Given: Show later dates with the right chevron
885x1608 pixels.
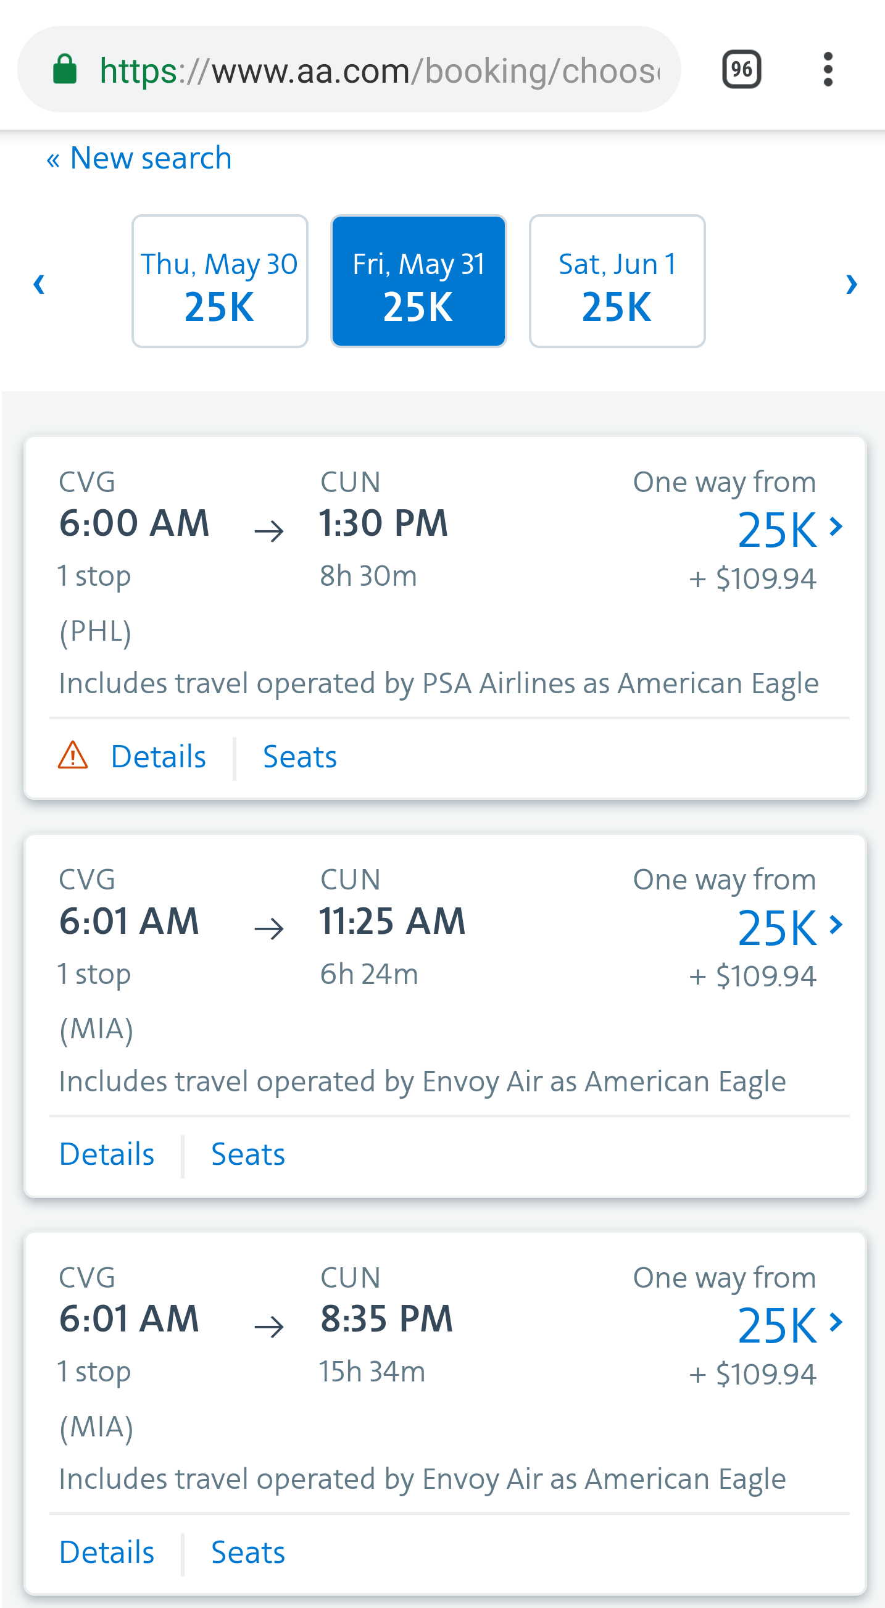Looking at the screenshot, I should click(x=851, y=283).
